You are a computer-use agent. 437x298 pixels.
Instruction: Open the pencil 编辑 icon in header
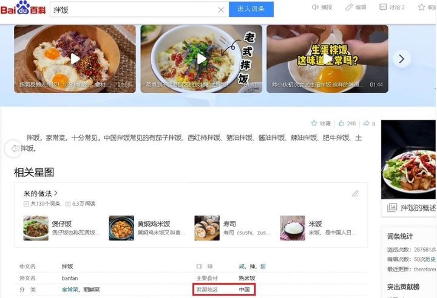pos(349,7)
